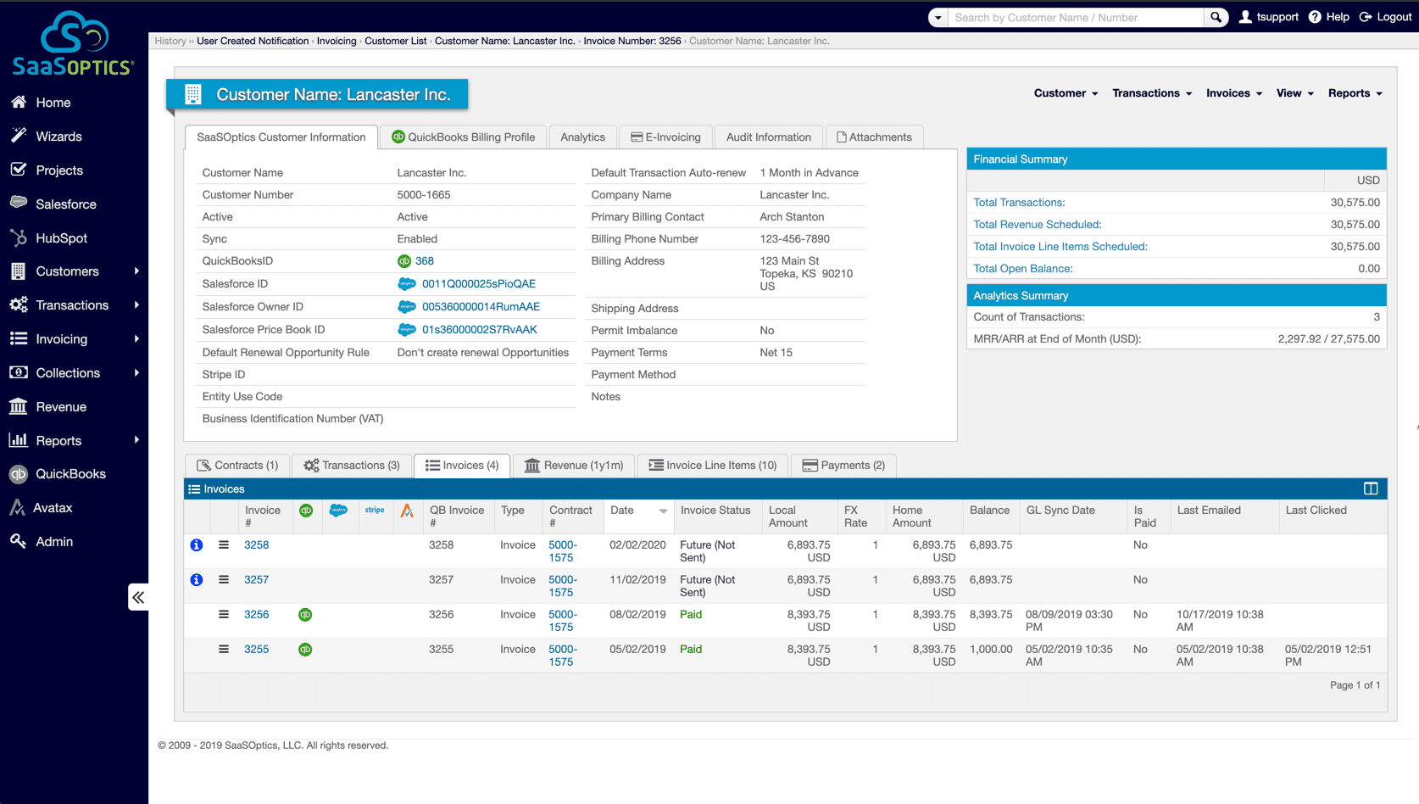The width and height of the screenshot is (1419, 804).
Task: Switch to the Analytics tab
Action: pos(582,137)
